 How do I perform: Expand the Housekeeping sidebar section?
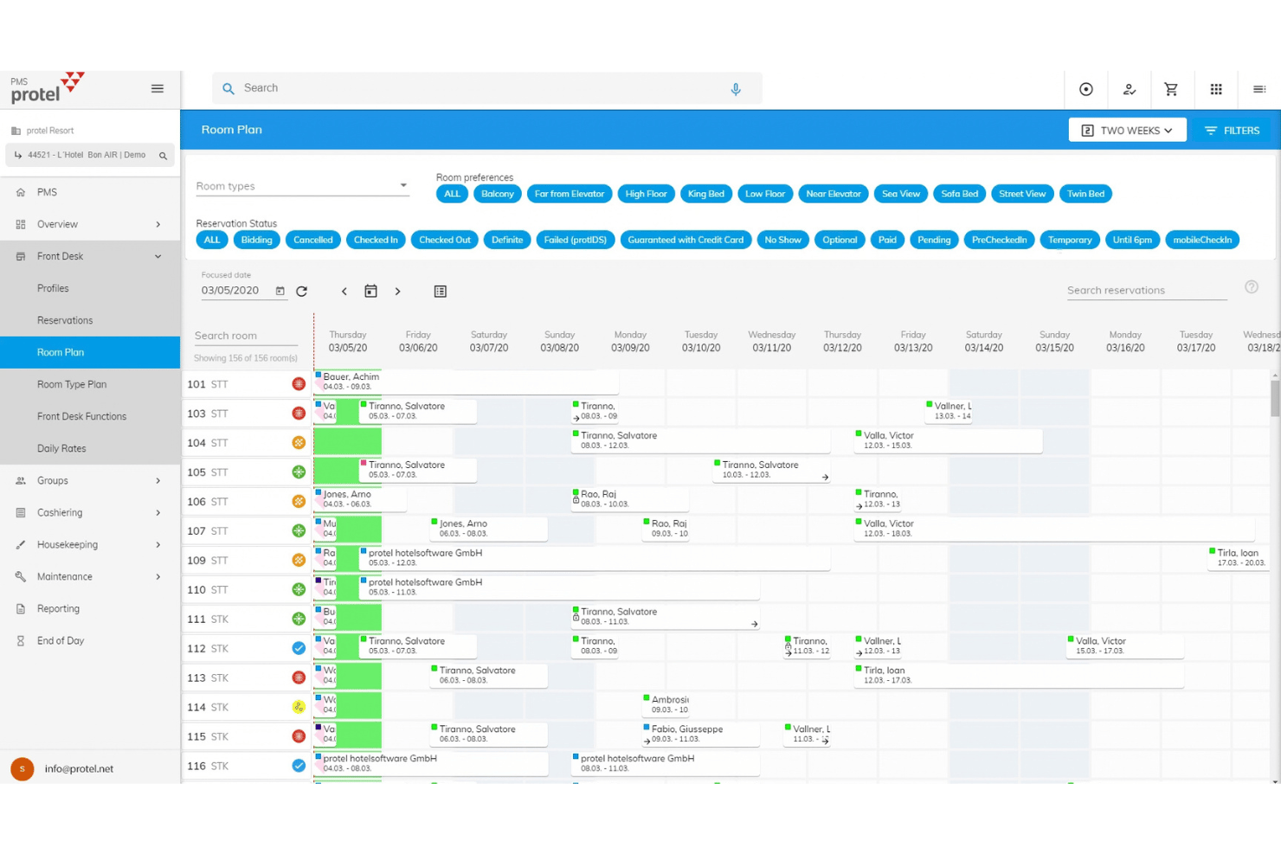[90, 545]
